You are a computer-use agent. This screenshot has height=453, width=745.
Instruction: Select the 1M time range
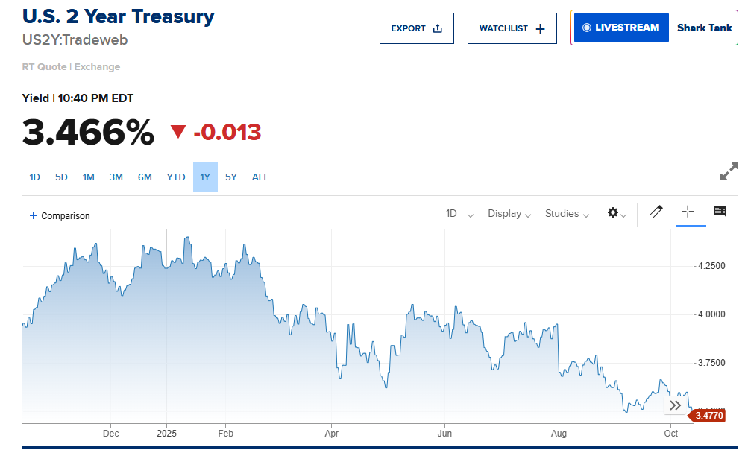point(89,177)
